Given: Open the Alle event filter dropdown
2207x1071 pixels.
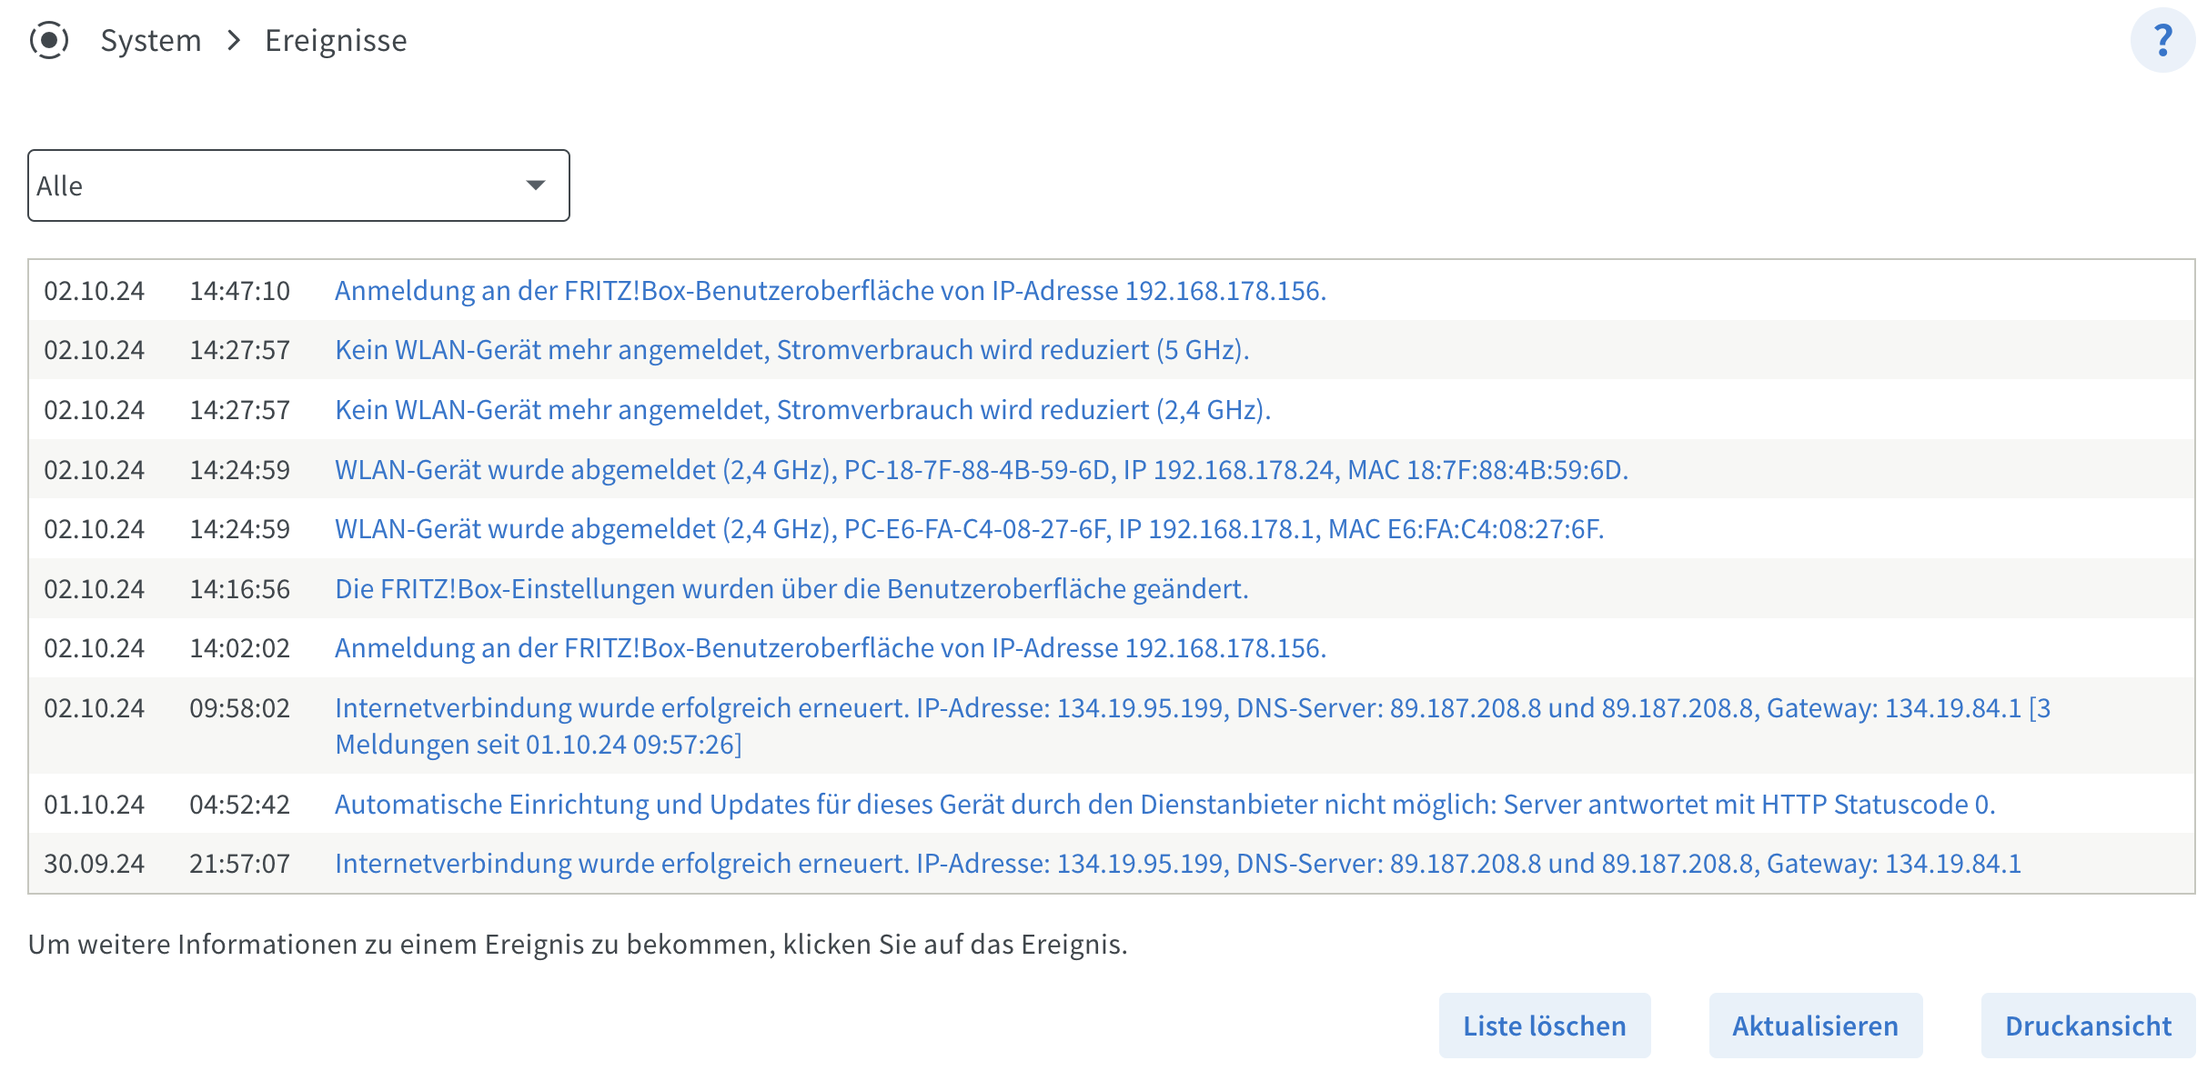Looking at the screenshot, I should point(298,185).
